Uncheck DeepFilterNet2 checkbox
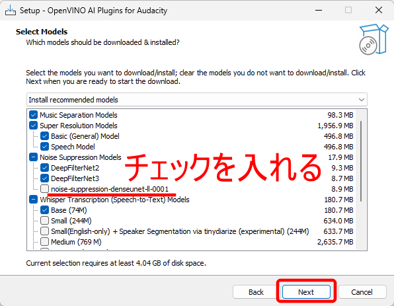This screenshot has width=394, height=306. click(x=44, y=168)
